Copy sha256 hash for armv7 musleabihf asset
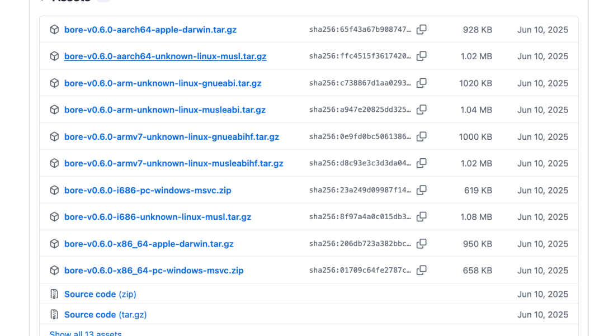Viewport: 604px width, 336px height. click(x=422, y=163)
